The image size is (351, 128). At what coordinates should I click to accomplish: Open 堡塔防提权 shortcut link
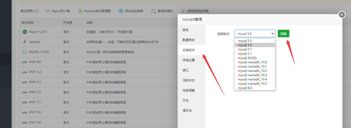click(x=165, y=11)
